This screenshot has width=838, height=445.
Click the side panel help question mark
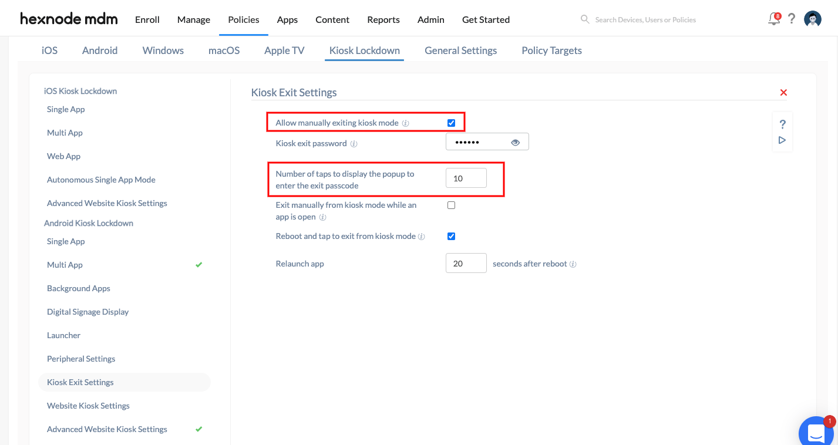(x=782, y=124)
